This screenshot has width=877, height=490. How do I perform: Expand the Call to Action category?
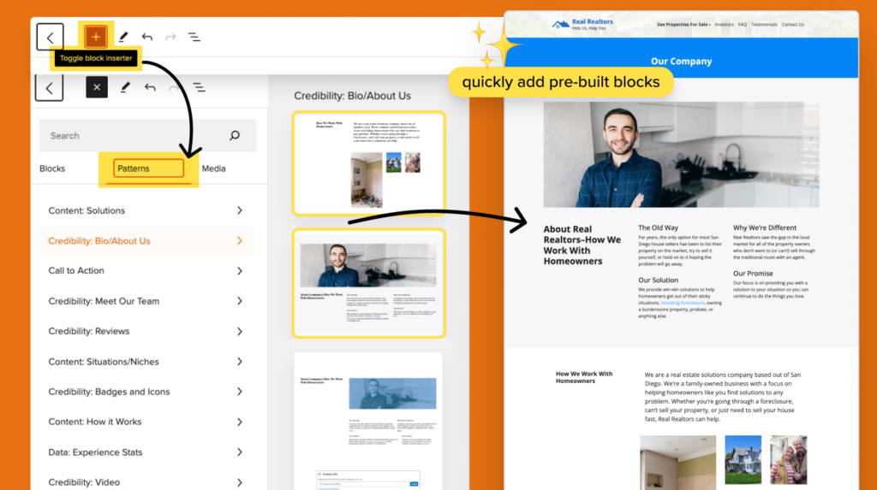tap(146, 271)
